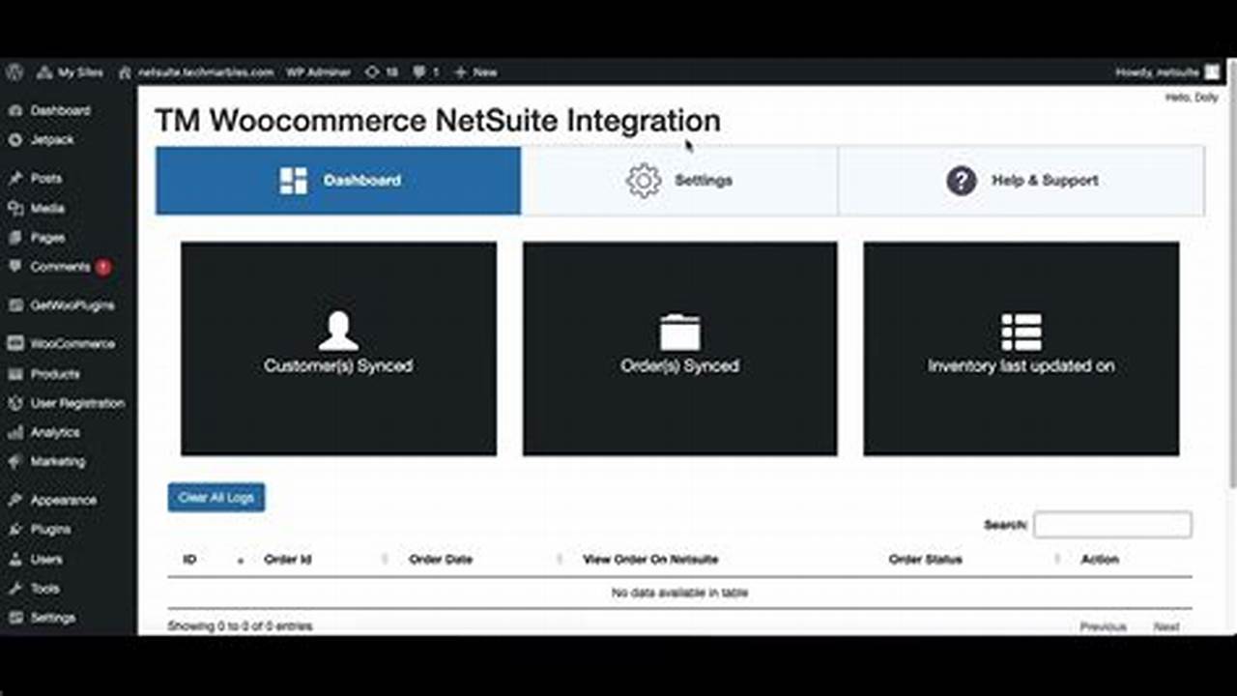
Task: Click the WordPress logo in admin bar
Action: (x=14, y=72)
